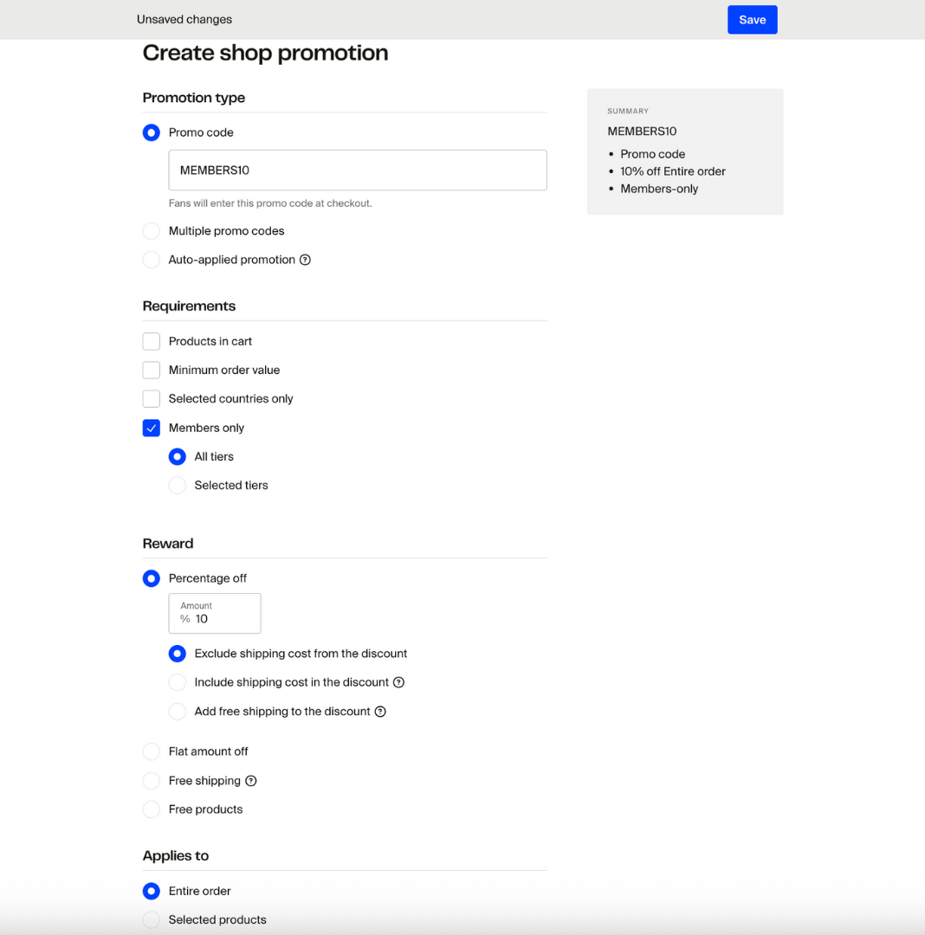Screen dimensions: 925x935
Task: Select the Selected tiers radio button
Action: pos(178,486)
